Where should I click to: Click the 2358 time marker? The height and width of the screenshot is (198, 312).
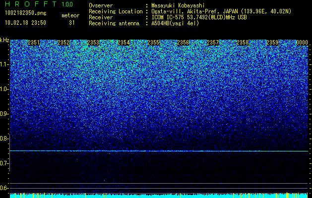tap(243, 43)
